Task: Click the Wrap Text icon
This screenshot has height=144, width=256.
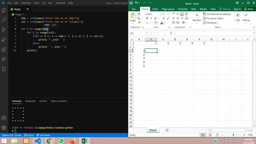Action: point(186,14)
